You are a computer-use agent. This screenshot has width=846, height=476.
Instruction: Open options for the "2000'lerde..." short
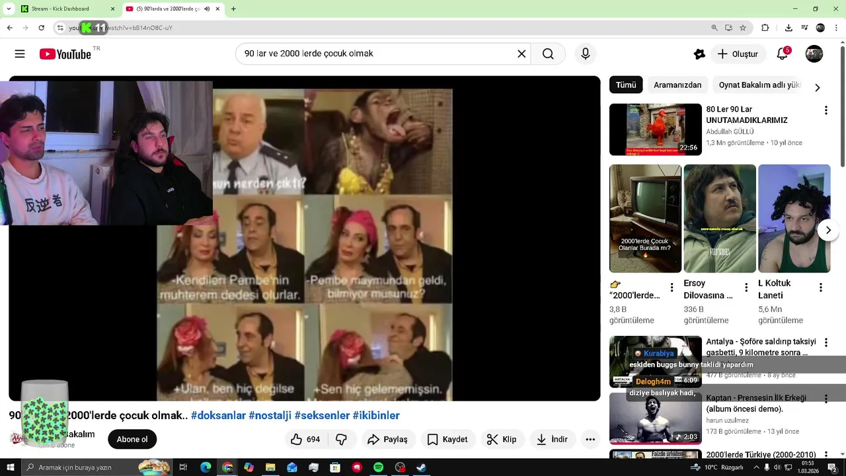[672, 288]
